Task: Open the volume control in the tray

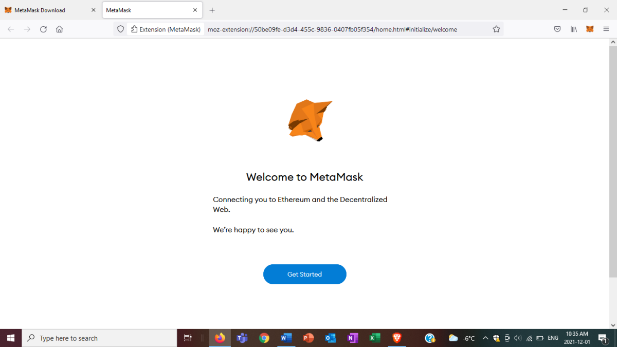Action: [518, 338]
